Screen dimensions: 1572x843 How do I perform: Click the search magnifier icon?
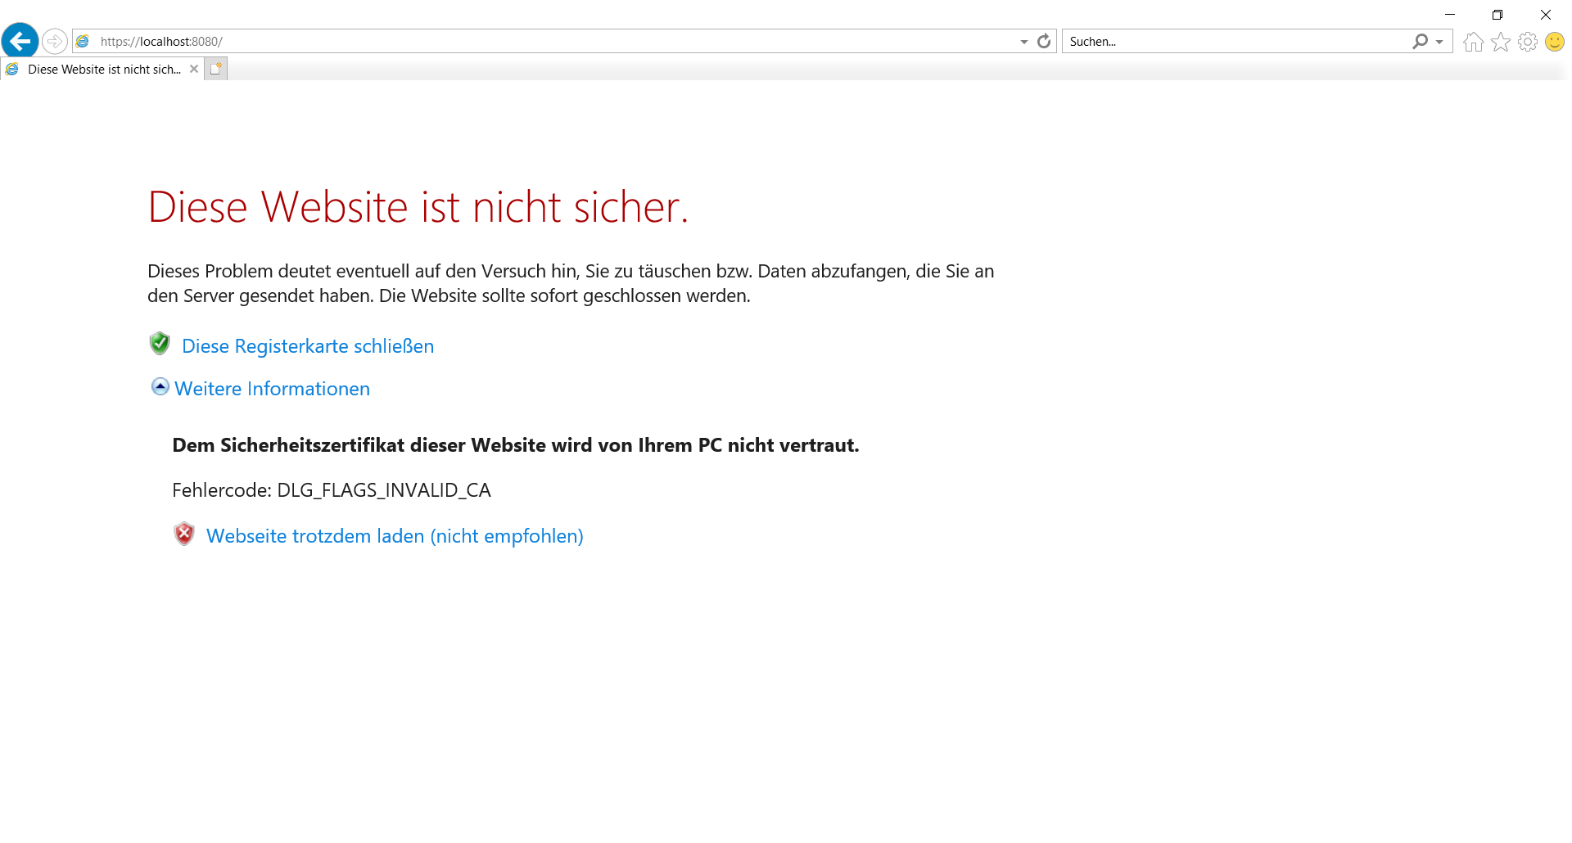[1420, 42]
